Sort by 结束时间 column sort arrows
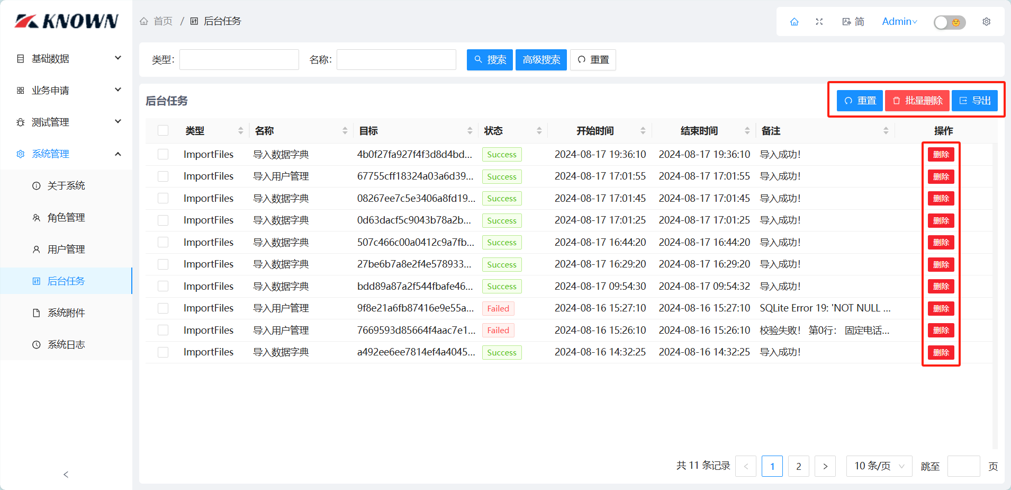 pyautogui.click(x=747, y=131)
